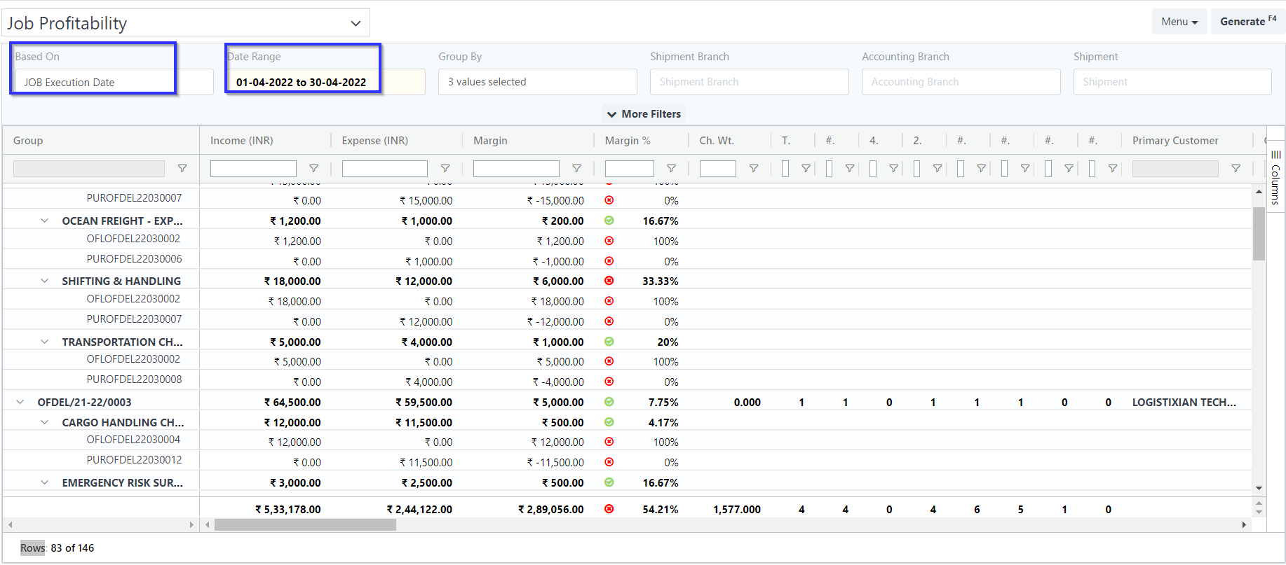This screenshot has height=565, width=1286.
Task: Click the Date Range input field
Action: pos(326,82)
